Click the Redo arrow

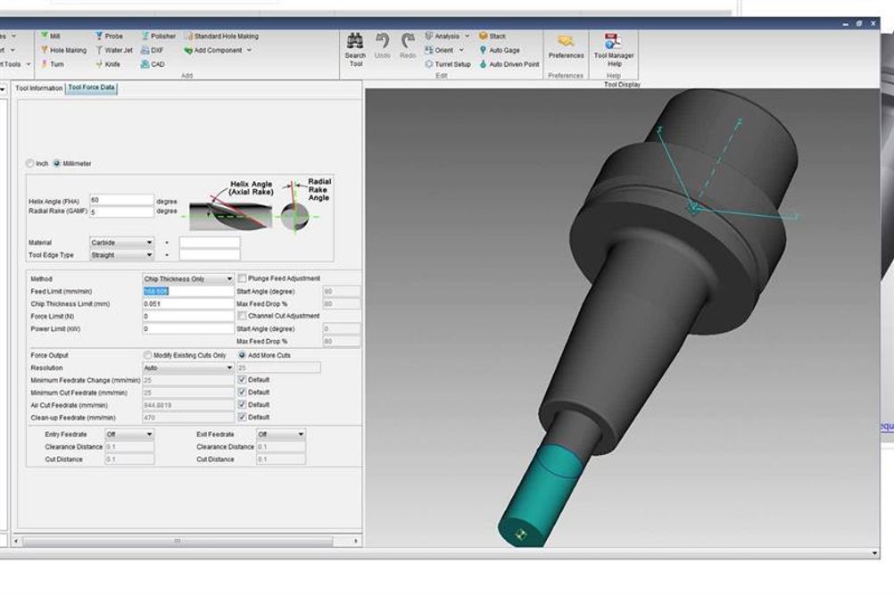click(x=408, y=46)
